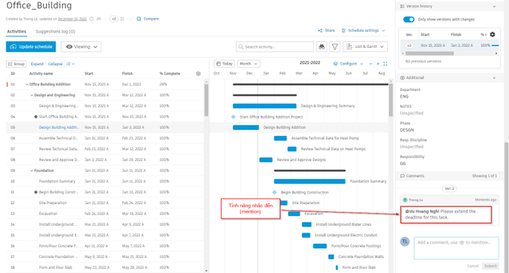Viewport: 509px width, 273px height.
Task: Click the binoculars find icon
Action: point(321,47)
